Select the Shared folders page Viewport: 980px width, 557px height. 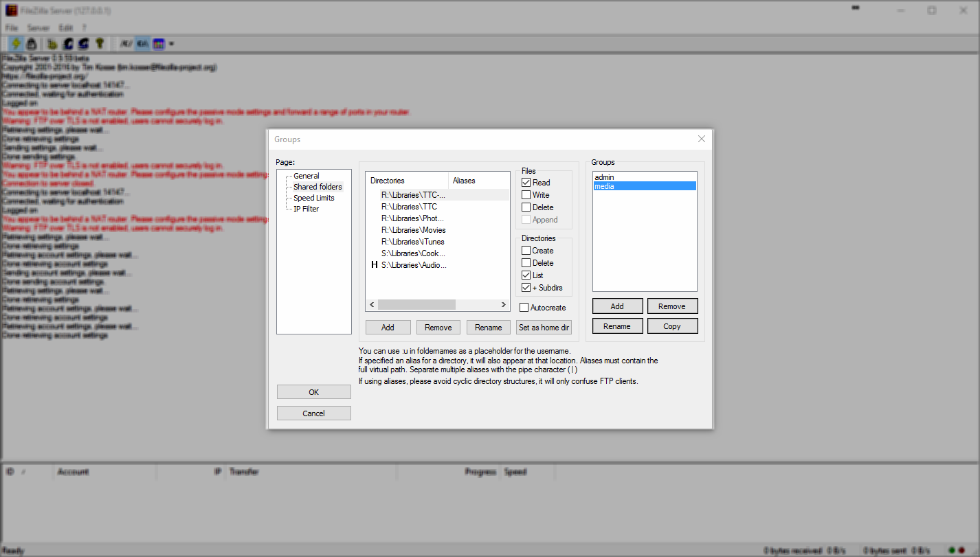click(x=318, y=187)
